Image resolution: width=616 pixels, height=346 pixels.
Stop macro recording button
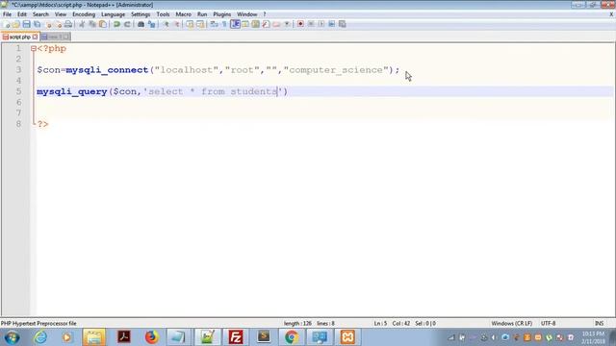[311, 24]
